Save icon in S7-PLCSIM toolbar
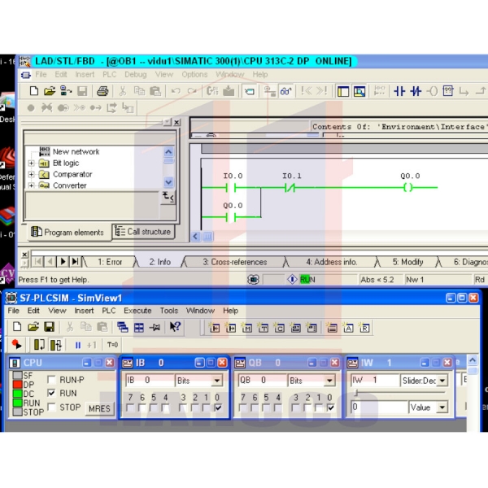The width and height of the screenshot is (488, 488). pos(49,327)
